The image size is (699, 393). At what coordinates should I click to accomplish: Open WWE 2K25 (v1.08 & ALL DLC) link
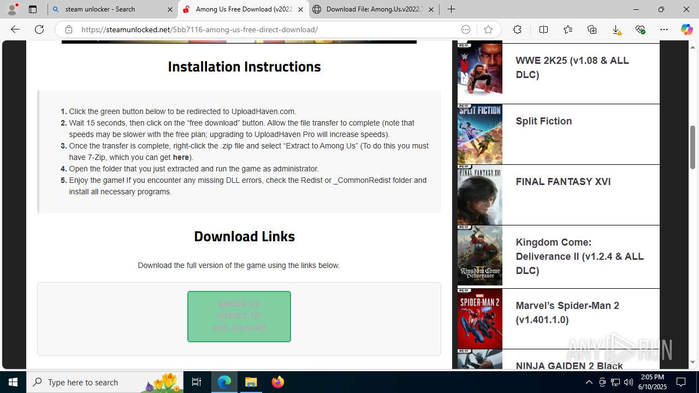572,68
